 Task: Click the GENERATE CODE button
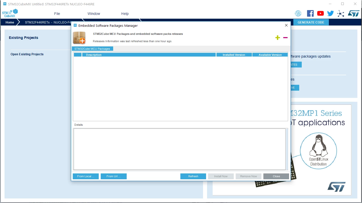pos(311,22)
